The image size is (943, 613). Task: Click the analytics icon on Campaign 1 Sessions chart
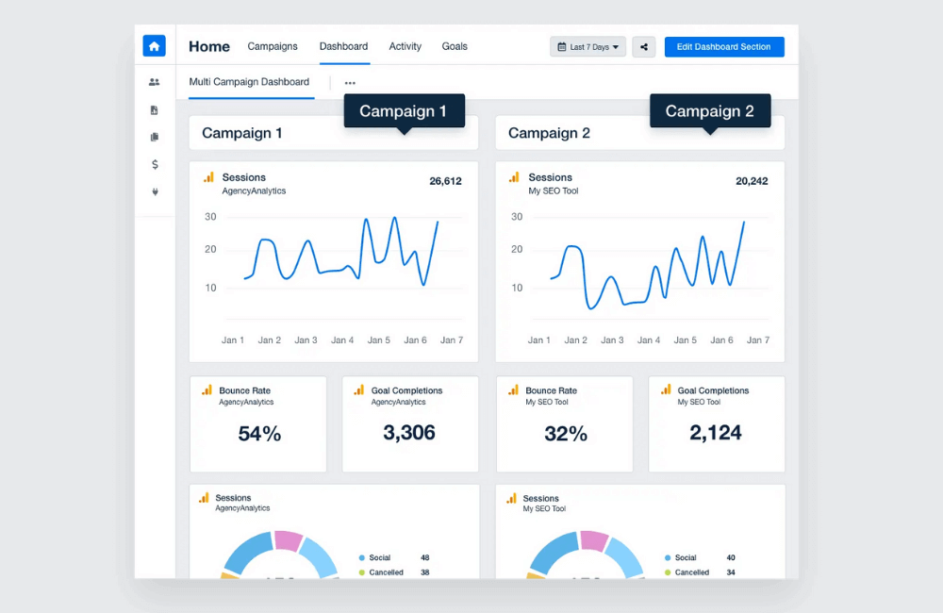coord(209,177)
